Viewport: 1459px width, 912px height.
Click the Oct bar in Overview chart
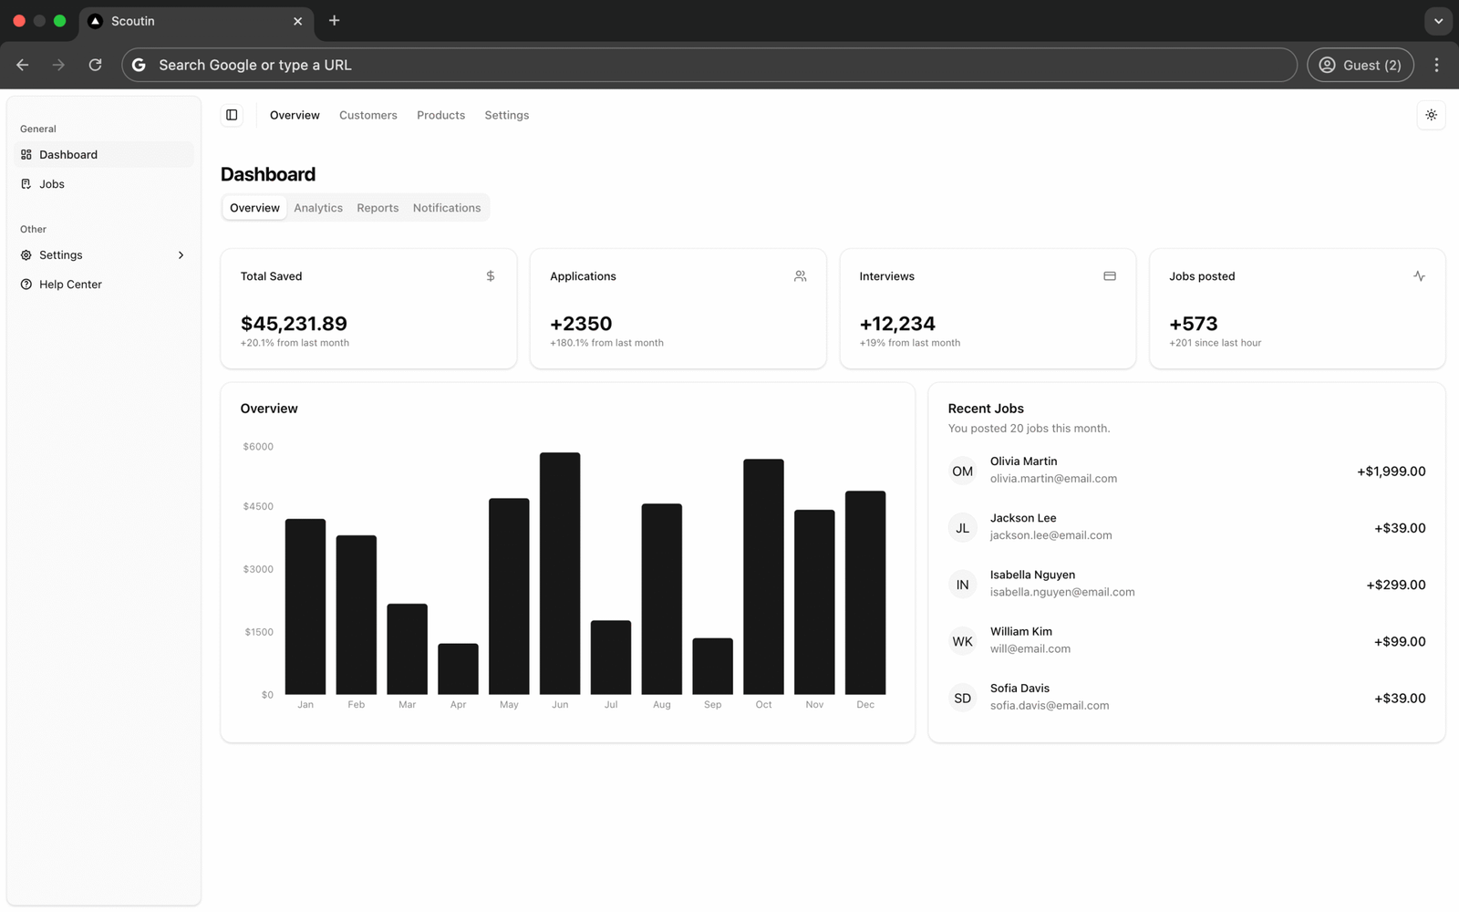point(763,577)
